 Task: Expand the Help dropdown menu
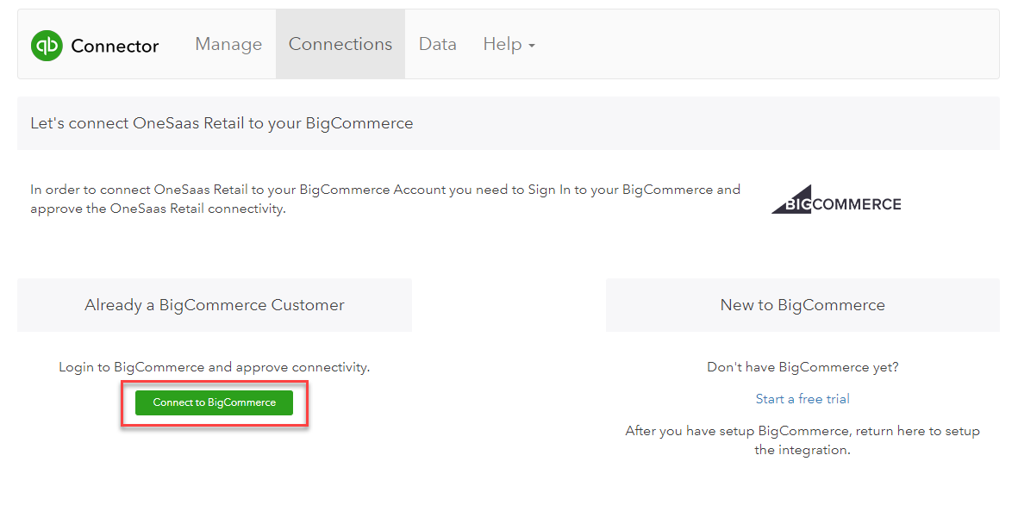point(509,44)
